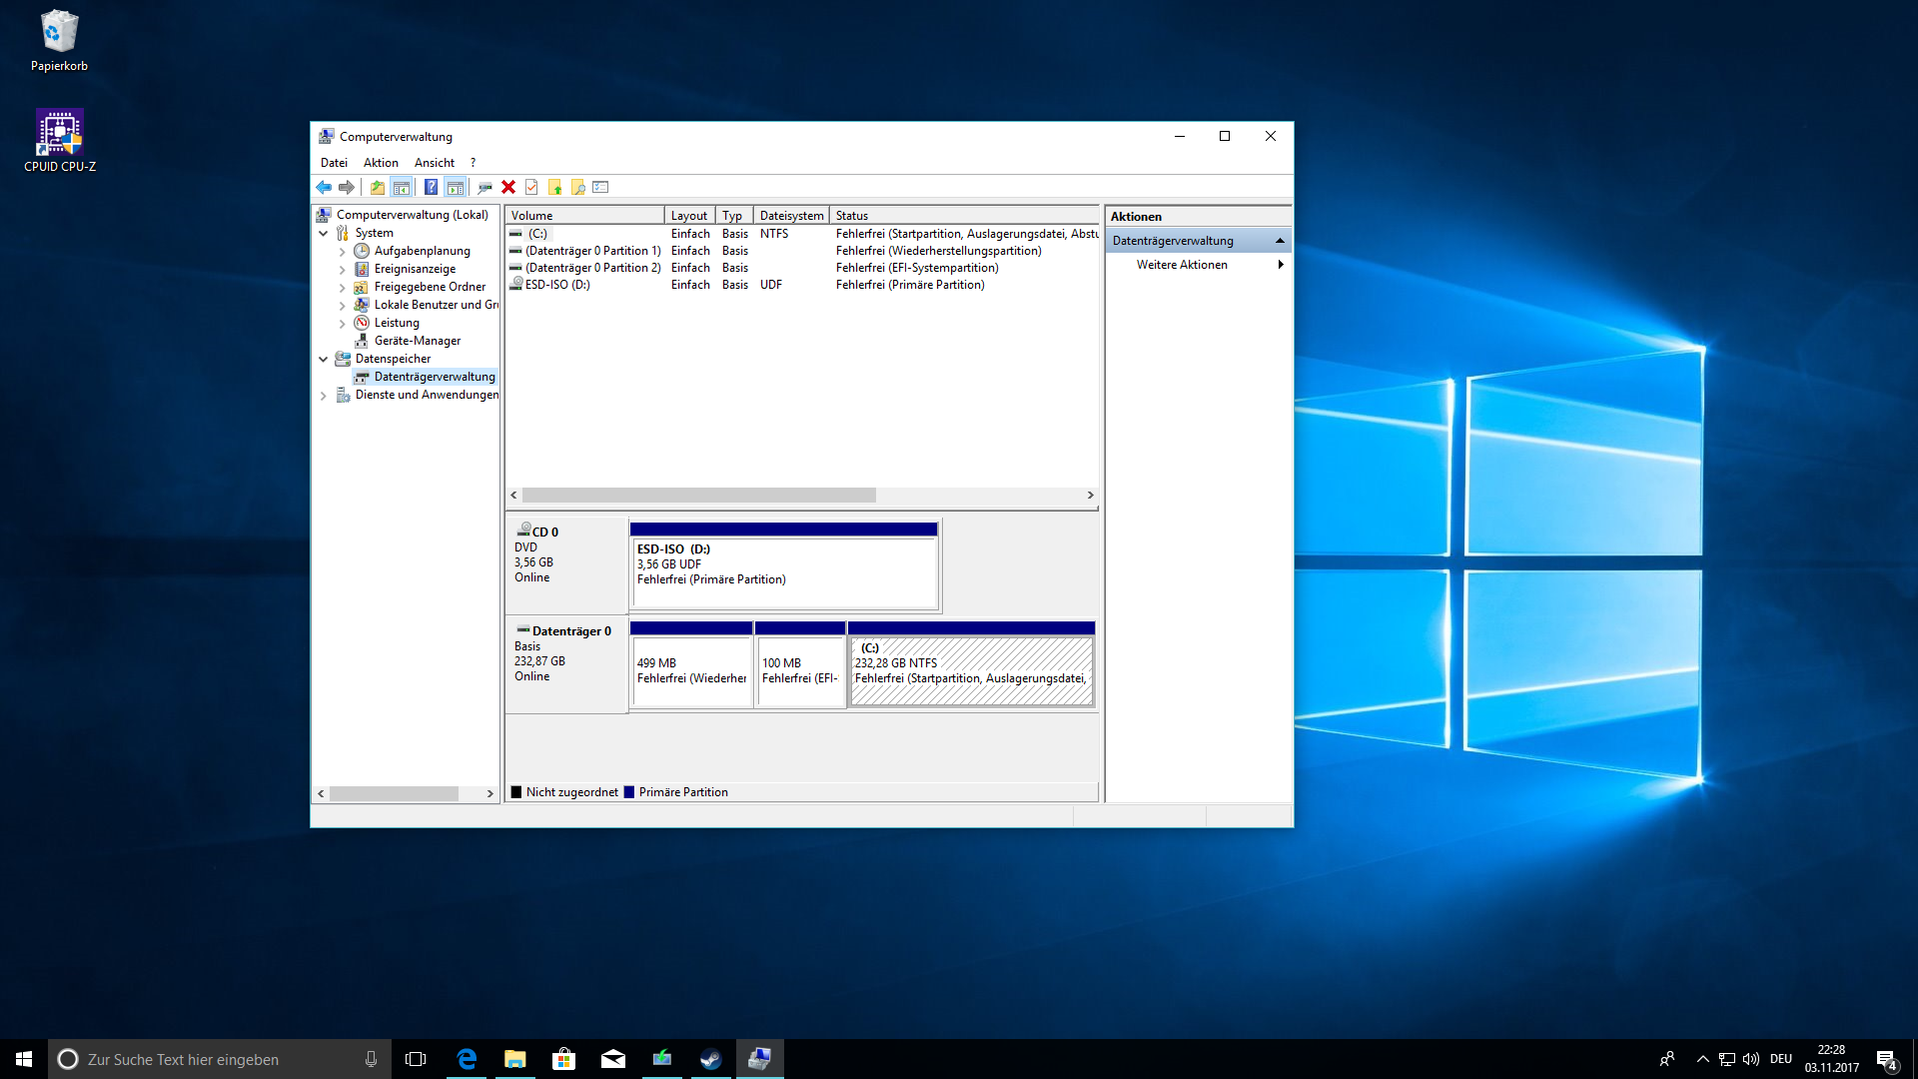Image resolution: width=1918 pixels, height=1079 pixels.
Task: Select Geräte-Manager in the tree
Action: tap(417, 341)
